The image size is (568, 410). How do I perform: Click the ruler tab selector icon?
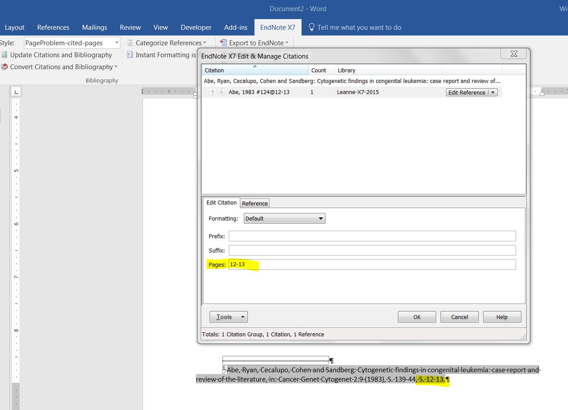[x=16, y=92]
